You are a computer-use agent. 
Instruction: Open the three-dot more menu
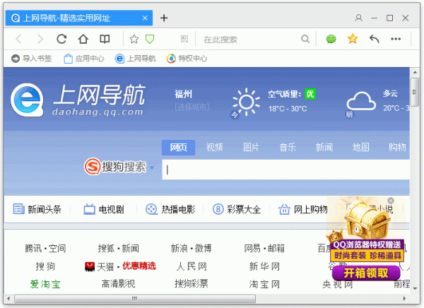point(396,40)
